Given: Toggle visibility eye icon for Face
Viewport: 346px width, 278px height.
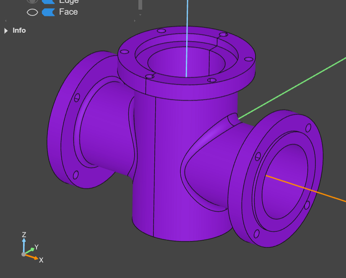Looking at the screenshot, I should [x=32, y=12].
